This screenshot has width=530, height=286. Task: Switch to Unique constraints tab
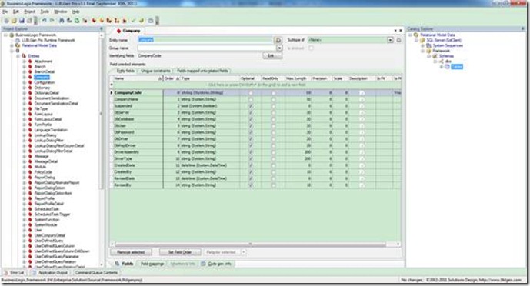pos(155,71)
